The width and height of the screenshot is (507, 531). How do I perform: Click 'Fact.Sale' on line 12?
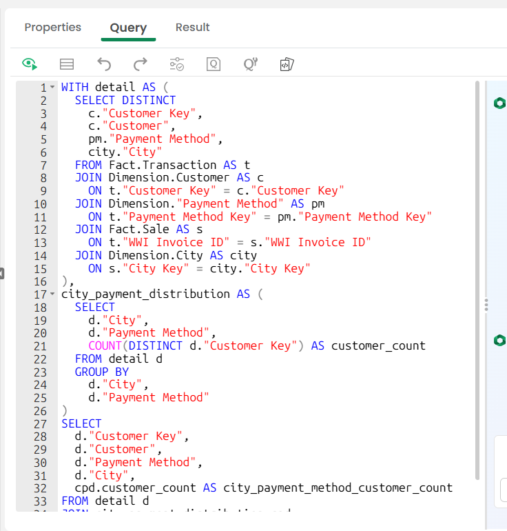click(138, 229)
